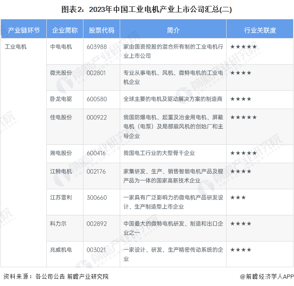This screenshot has height=286, width=294.
Task: Click the description starting '家由国资控股的混合所有制'
Action: click(173, 51)
